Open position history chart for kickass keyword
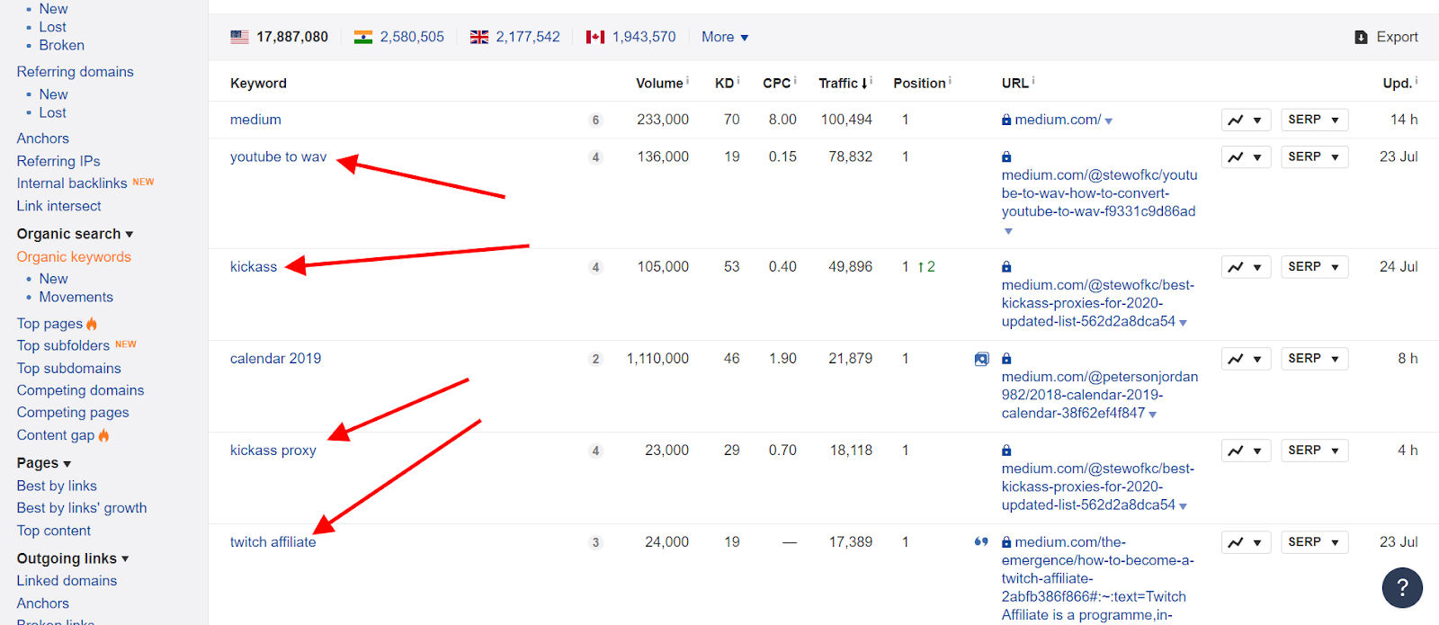 click(1246, 267)
